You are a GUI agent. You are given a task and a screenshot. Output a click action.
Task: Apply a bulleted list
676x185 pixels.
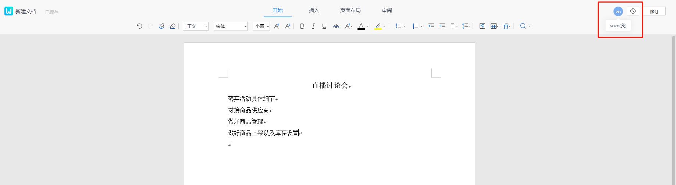(x=398, y=26)
